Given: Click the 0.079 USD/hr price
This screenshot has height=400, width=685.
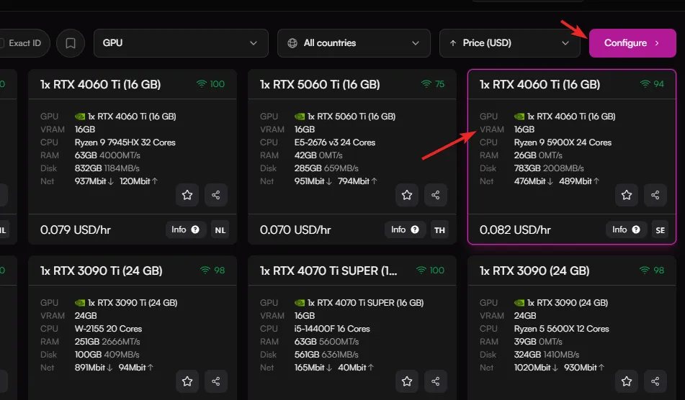Looking at the screenshot, I should pyautogui.click(x=76, y=230).
